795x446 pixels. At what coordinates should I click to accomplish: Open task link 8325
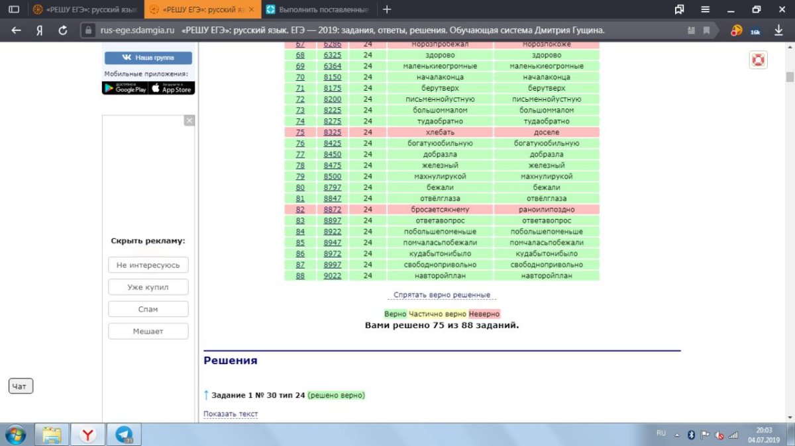coord(333,132)
